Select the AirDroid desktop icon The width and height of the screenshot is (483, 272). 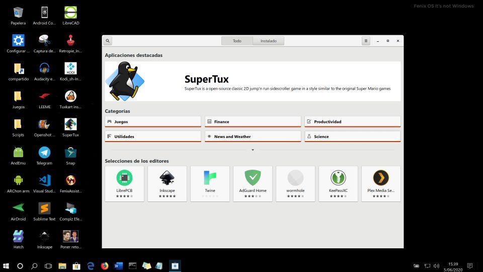pos(18,212)
